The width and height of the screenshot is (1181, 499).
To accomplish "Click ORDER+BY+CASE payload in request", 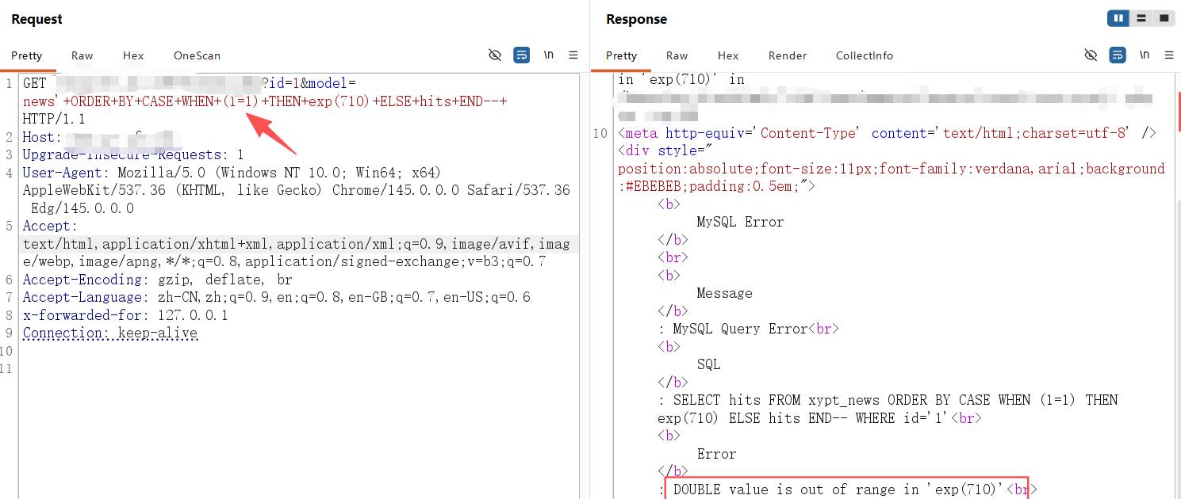I will tap(265, 101).
